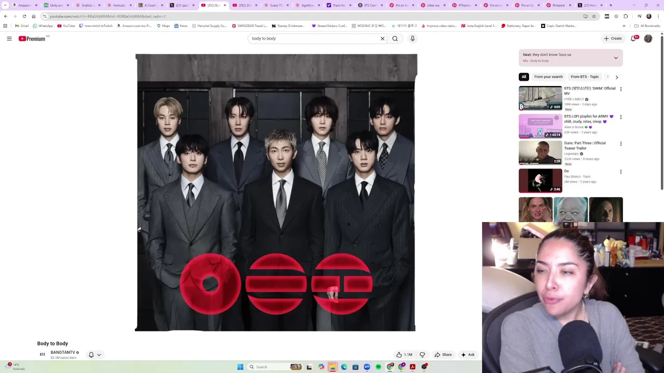The height and width of the screenshot is (373, 664).
Task: Open the Windows Start menu
Action: click(240, 367)
